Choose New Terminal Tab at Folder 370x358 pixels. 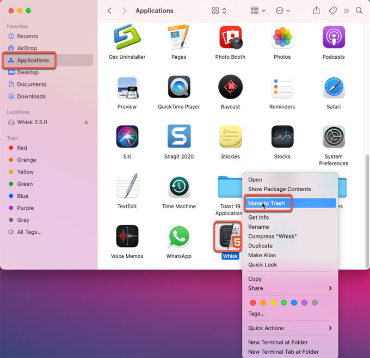coord(290,351)
